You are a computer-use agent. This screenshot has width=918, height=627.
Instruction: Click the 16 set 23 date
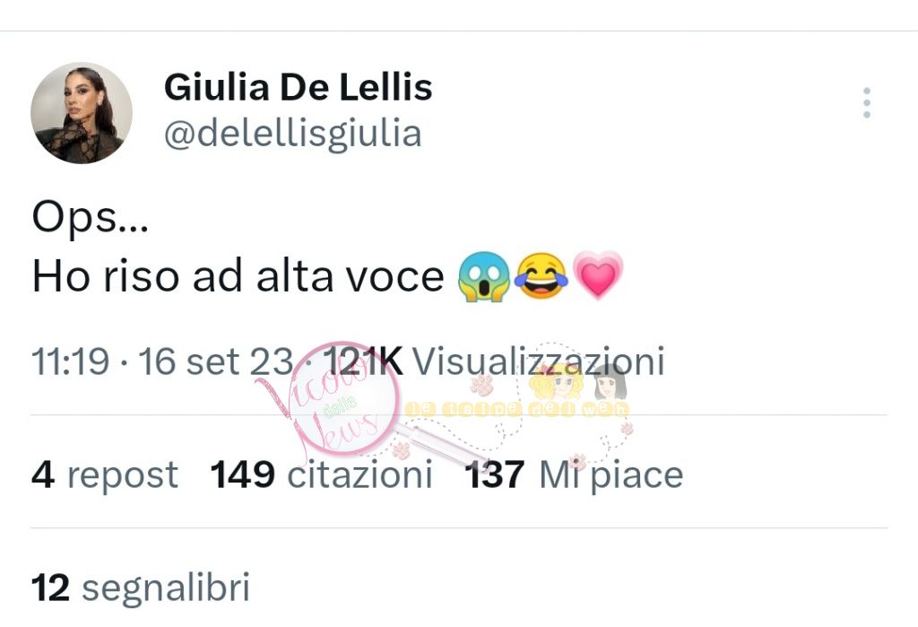(x=215, y=361)
